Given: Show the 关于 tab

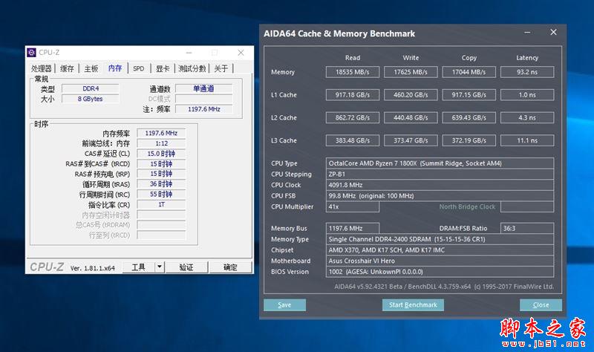Looking at the screenshot, I should click(x=221, y=68).
